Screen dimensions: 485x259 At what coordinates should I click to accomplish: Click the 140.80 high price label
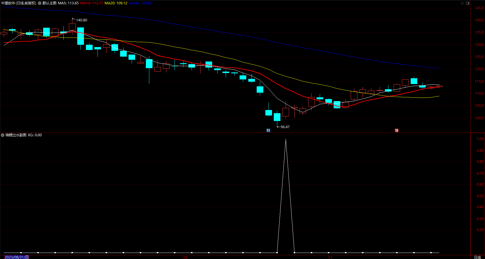(x=82, y=20)
